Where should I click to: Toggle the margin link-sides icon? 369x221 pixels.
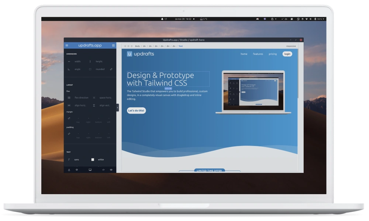pos(69,118)
